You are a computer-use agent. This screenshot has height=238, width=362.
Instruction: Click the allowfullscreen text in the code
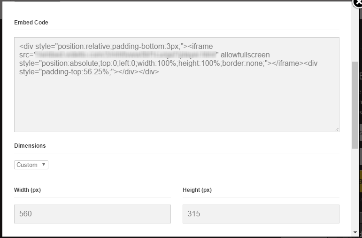(x=245, y=55)
